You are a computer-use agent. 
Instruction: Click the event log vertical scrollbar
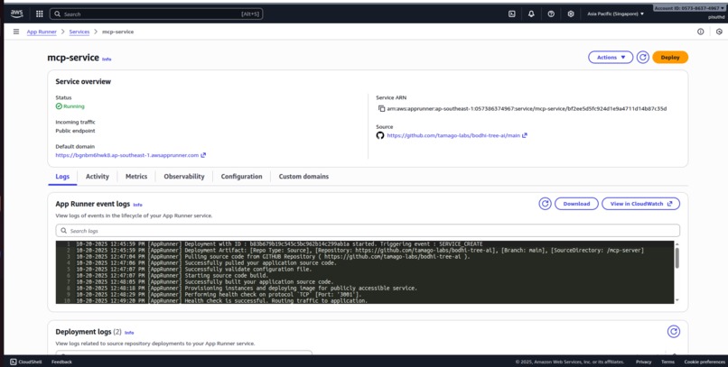pyautogui.click(x=677, y=258)
